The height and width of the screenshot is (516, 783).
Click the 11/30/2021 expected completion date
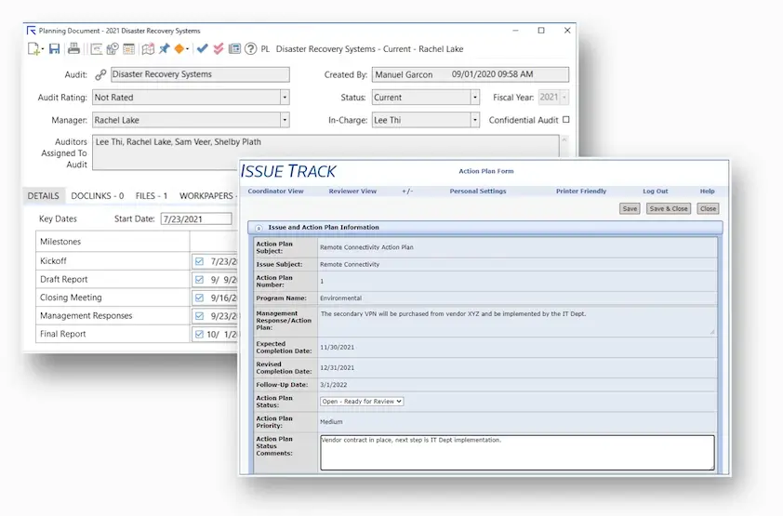coord(337,348)
